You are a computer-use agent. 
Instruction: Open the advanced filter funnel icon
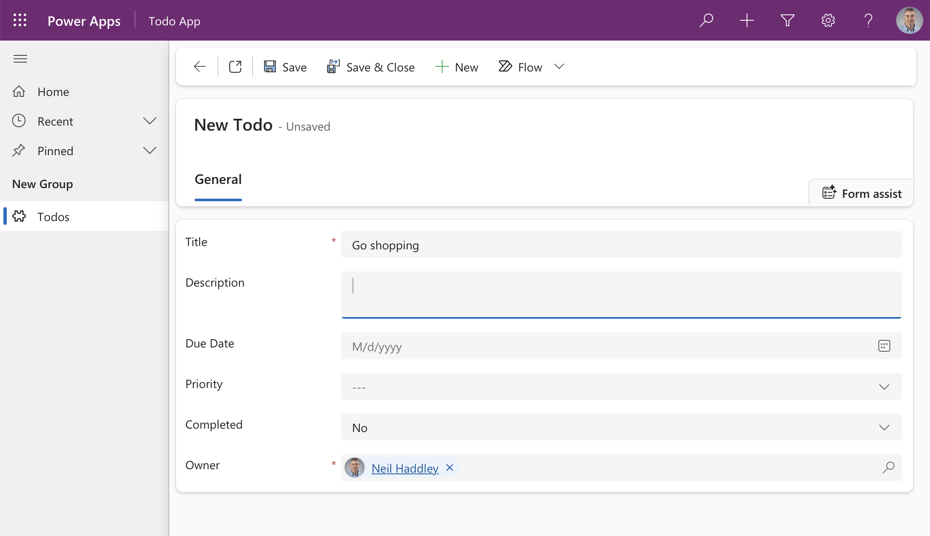(787, 20)
